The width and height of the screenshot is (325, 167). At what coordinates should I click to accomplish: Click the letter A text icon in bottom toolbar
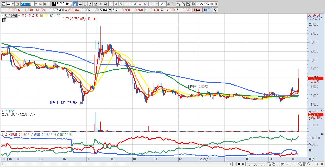(322, 164)
